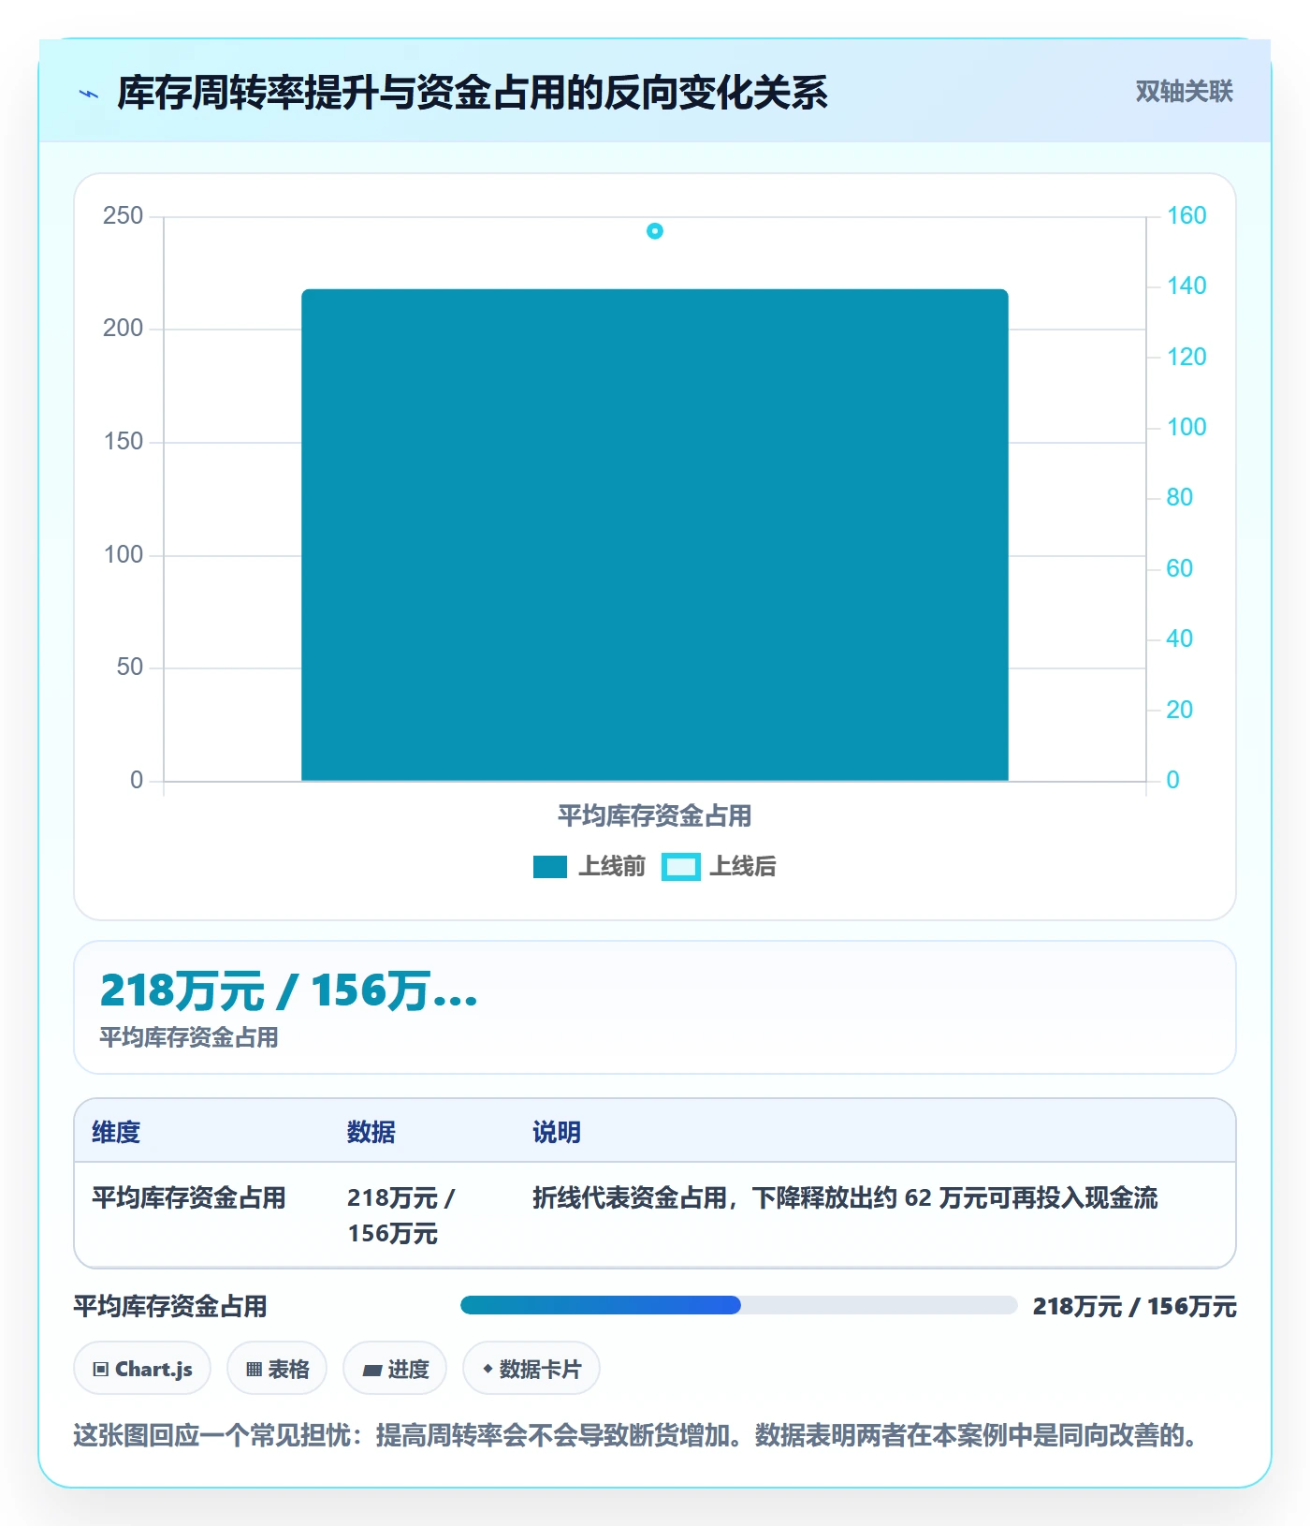Select the title 库存周转率提升与资金占用的反向变化关系
The image size is (1310, 1526).
[x=473, y=93]
